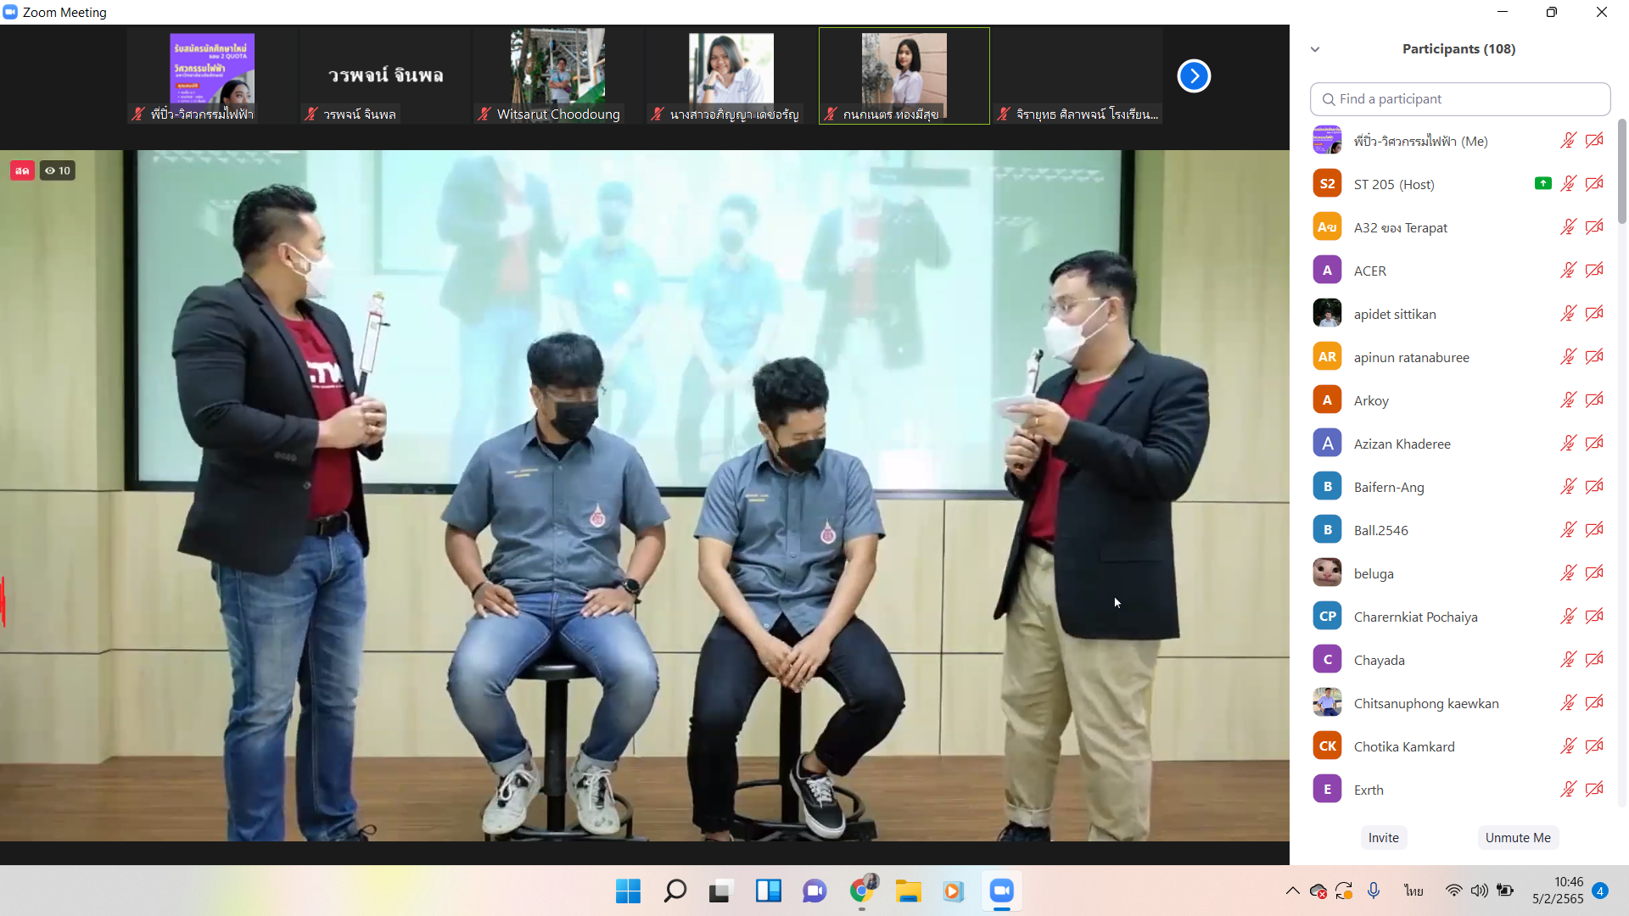Click the video-off icon for Chayada

pyautogui.click(x=1594, y=660)
